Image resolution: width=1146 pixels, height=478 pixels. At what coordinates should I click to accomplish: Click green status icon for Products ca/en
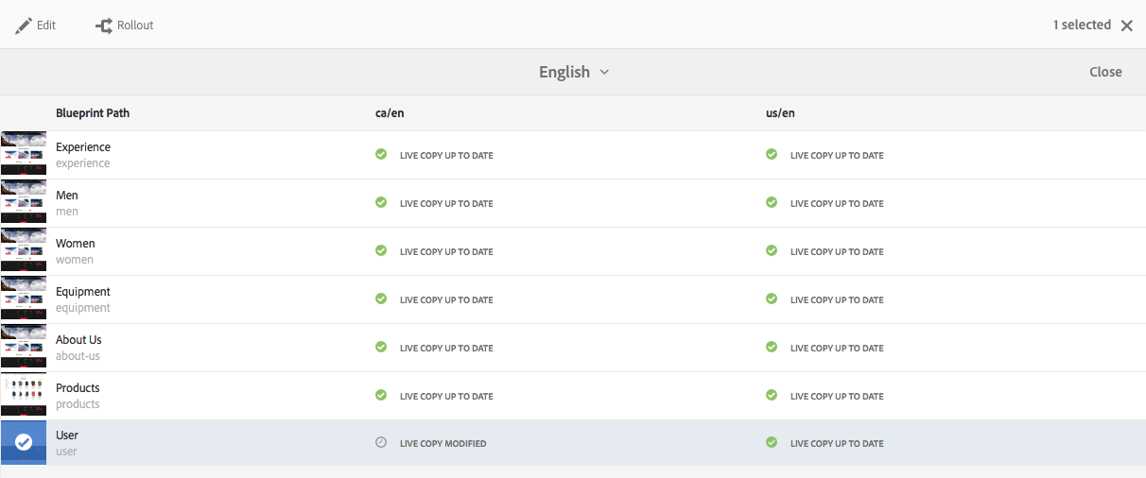[381, 396]
